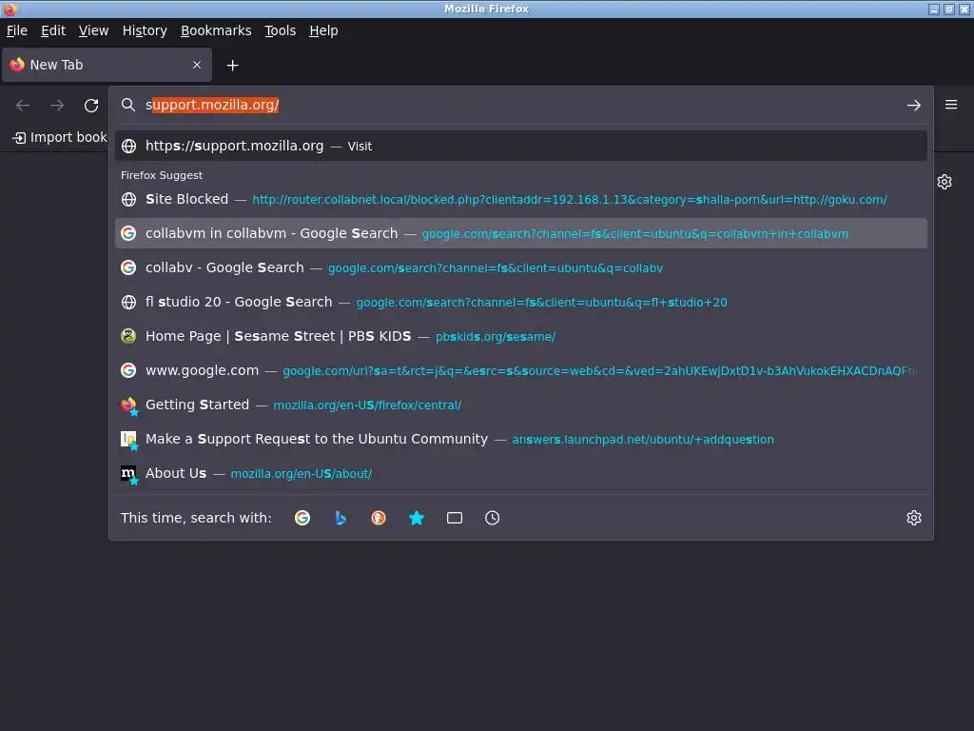Image resolution: width=974 pixels, height=731 pixels.
Task: Click the Go arrow in address bar
Action: click(x=914, y=106)
